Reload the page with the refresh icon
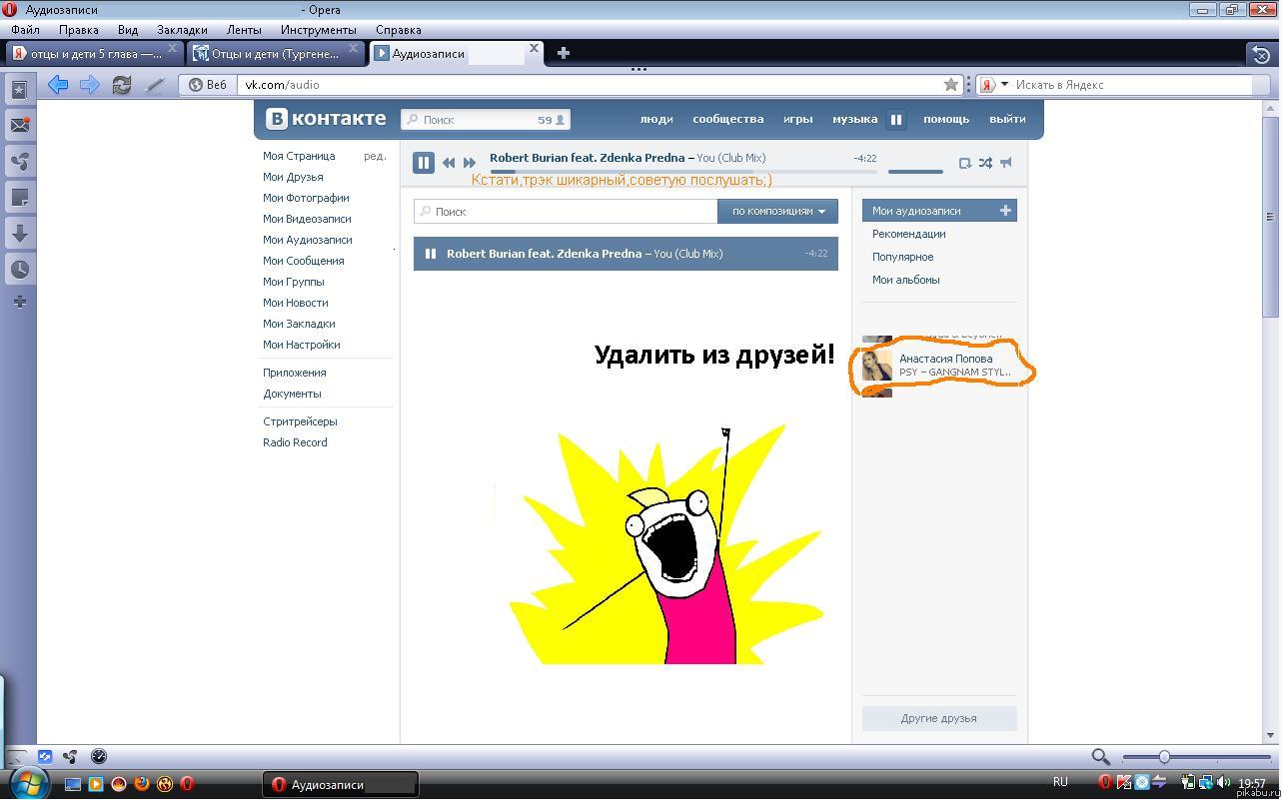Screen dimensions: 1282x800 [x=122, y=85]
